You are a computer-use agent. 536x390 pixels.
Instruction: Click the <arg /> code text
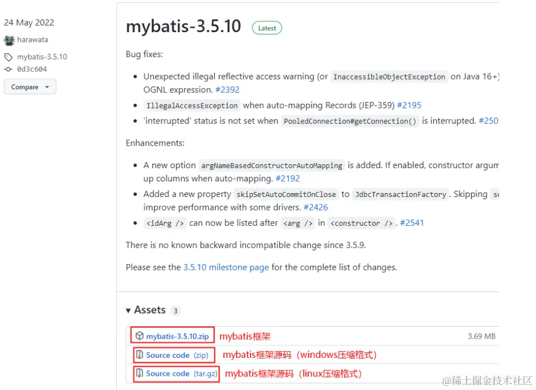point(298,223)
